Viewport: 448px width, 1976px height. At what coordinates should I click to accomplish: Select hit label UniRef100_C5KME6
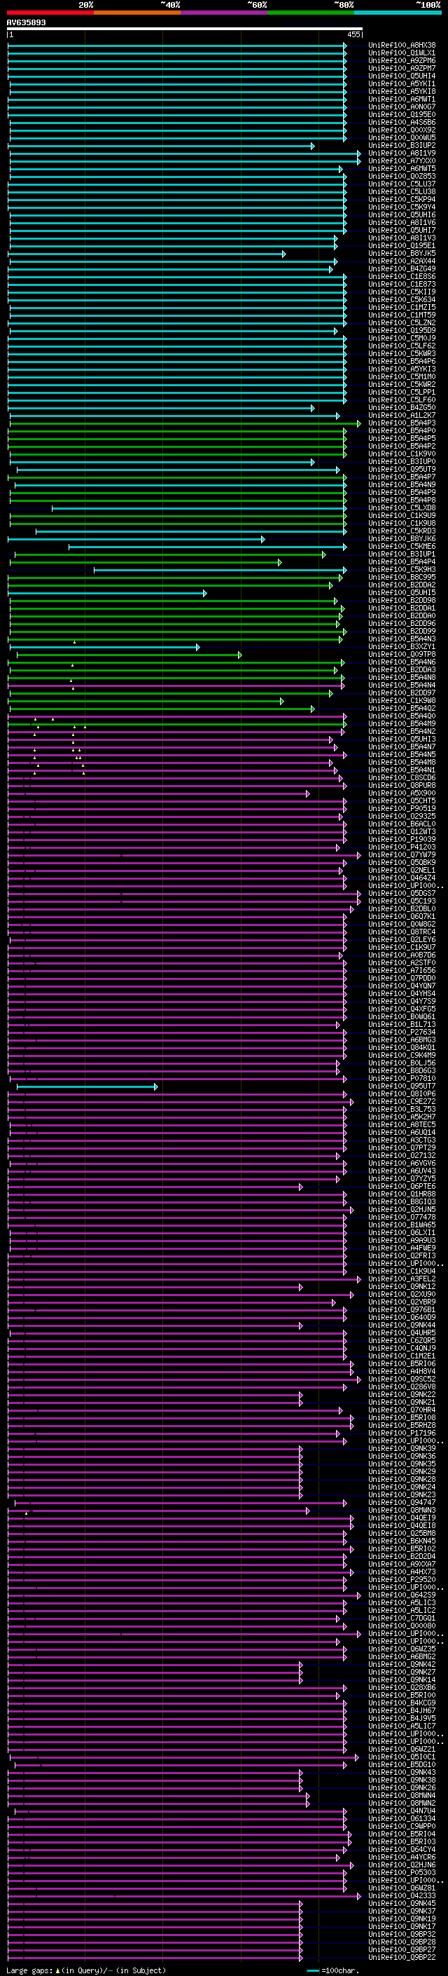click(402, 546)
